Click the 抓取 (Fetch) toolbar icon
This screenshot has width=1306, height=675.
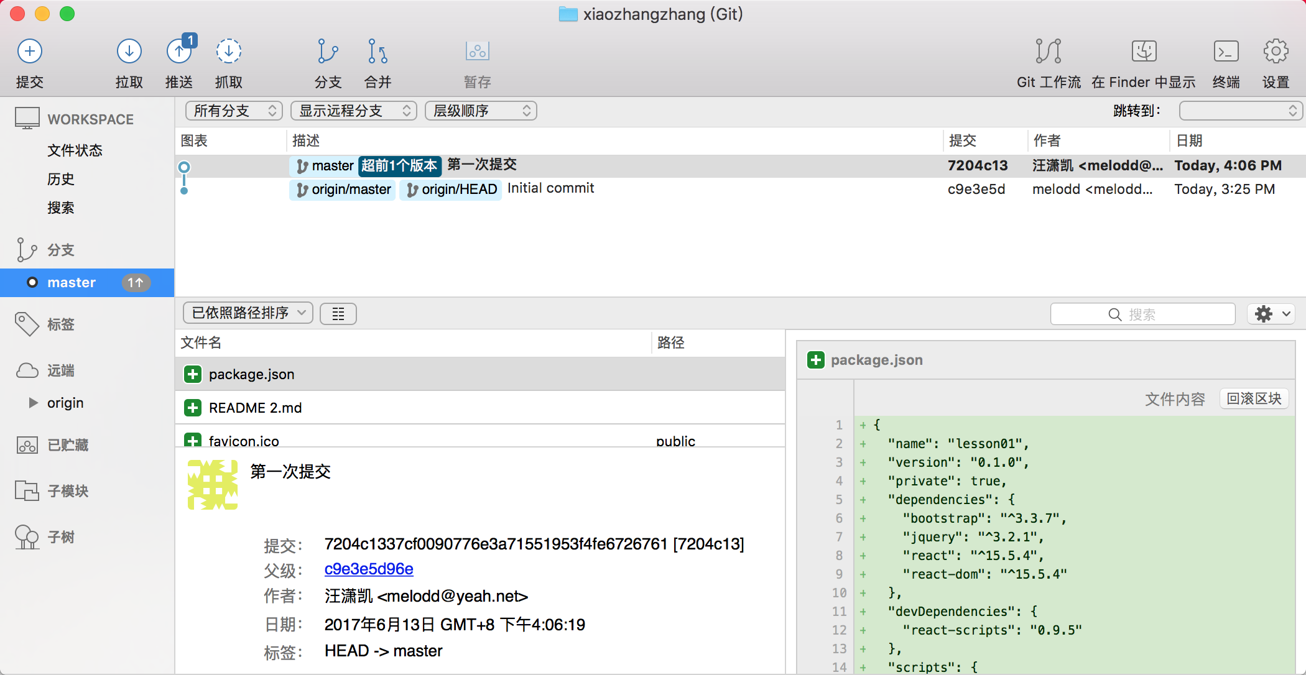tap(228, 52)
